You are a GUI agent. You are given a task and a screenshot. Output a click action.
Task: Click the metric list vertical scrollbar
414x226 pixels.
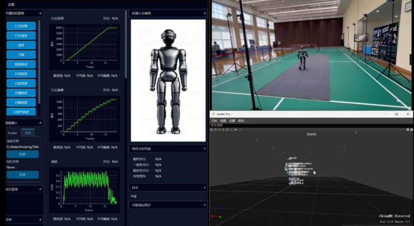39,62
